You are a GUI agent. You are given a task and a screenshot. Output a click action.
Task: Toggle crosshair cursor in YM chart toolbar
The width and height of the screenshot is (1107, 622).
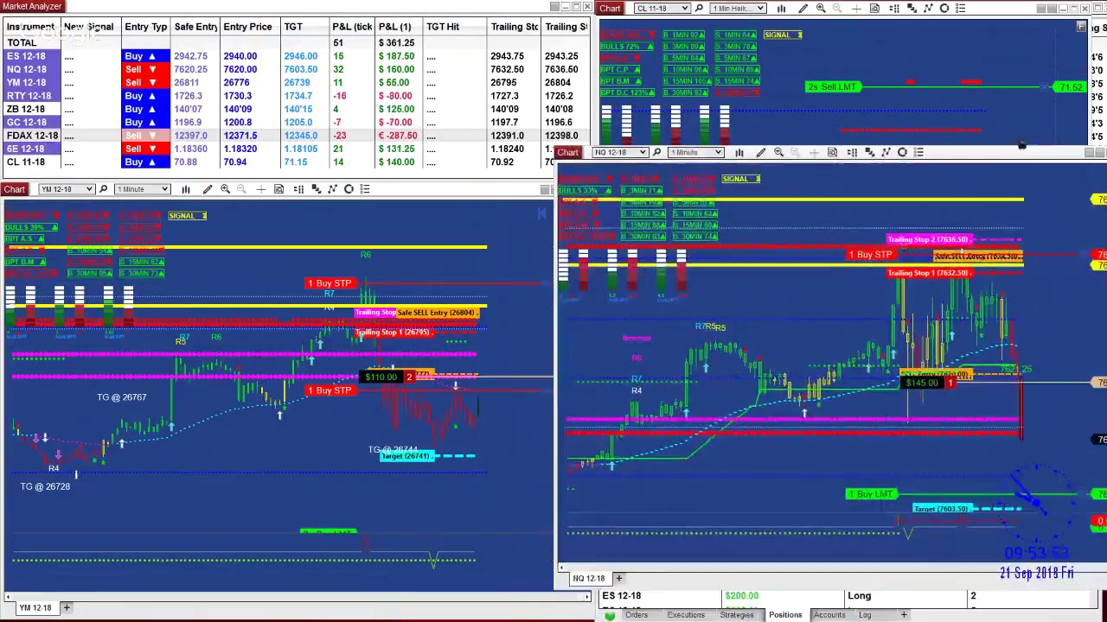(x=260, y=189)
